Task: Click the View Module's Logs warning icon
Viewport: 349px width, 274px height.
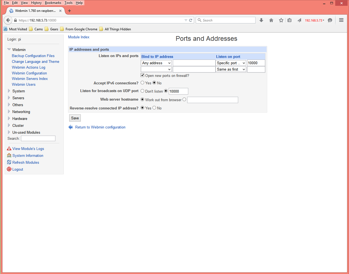Action: (x=9, y=149)
